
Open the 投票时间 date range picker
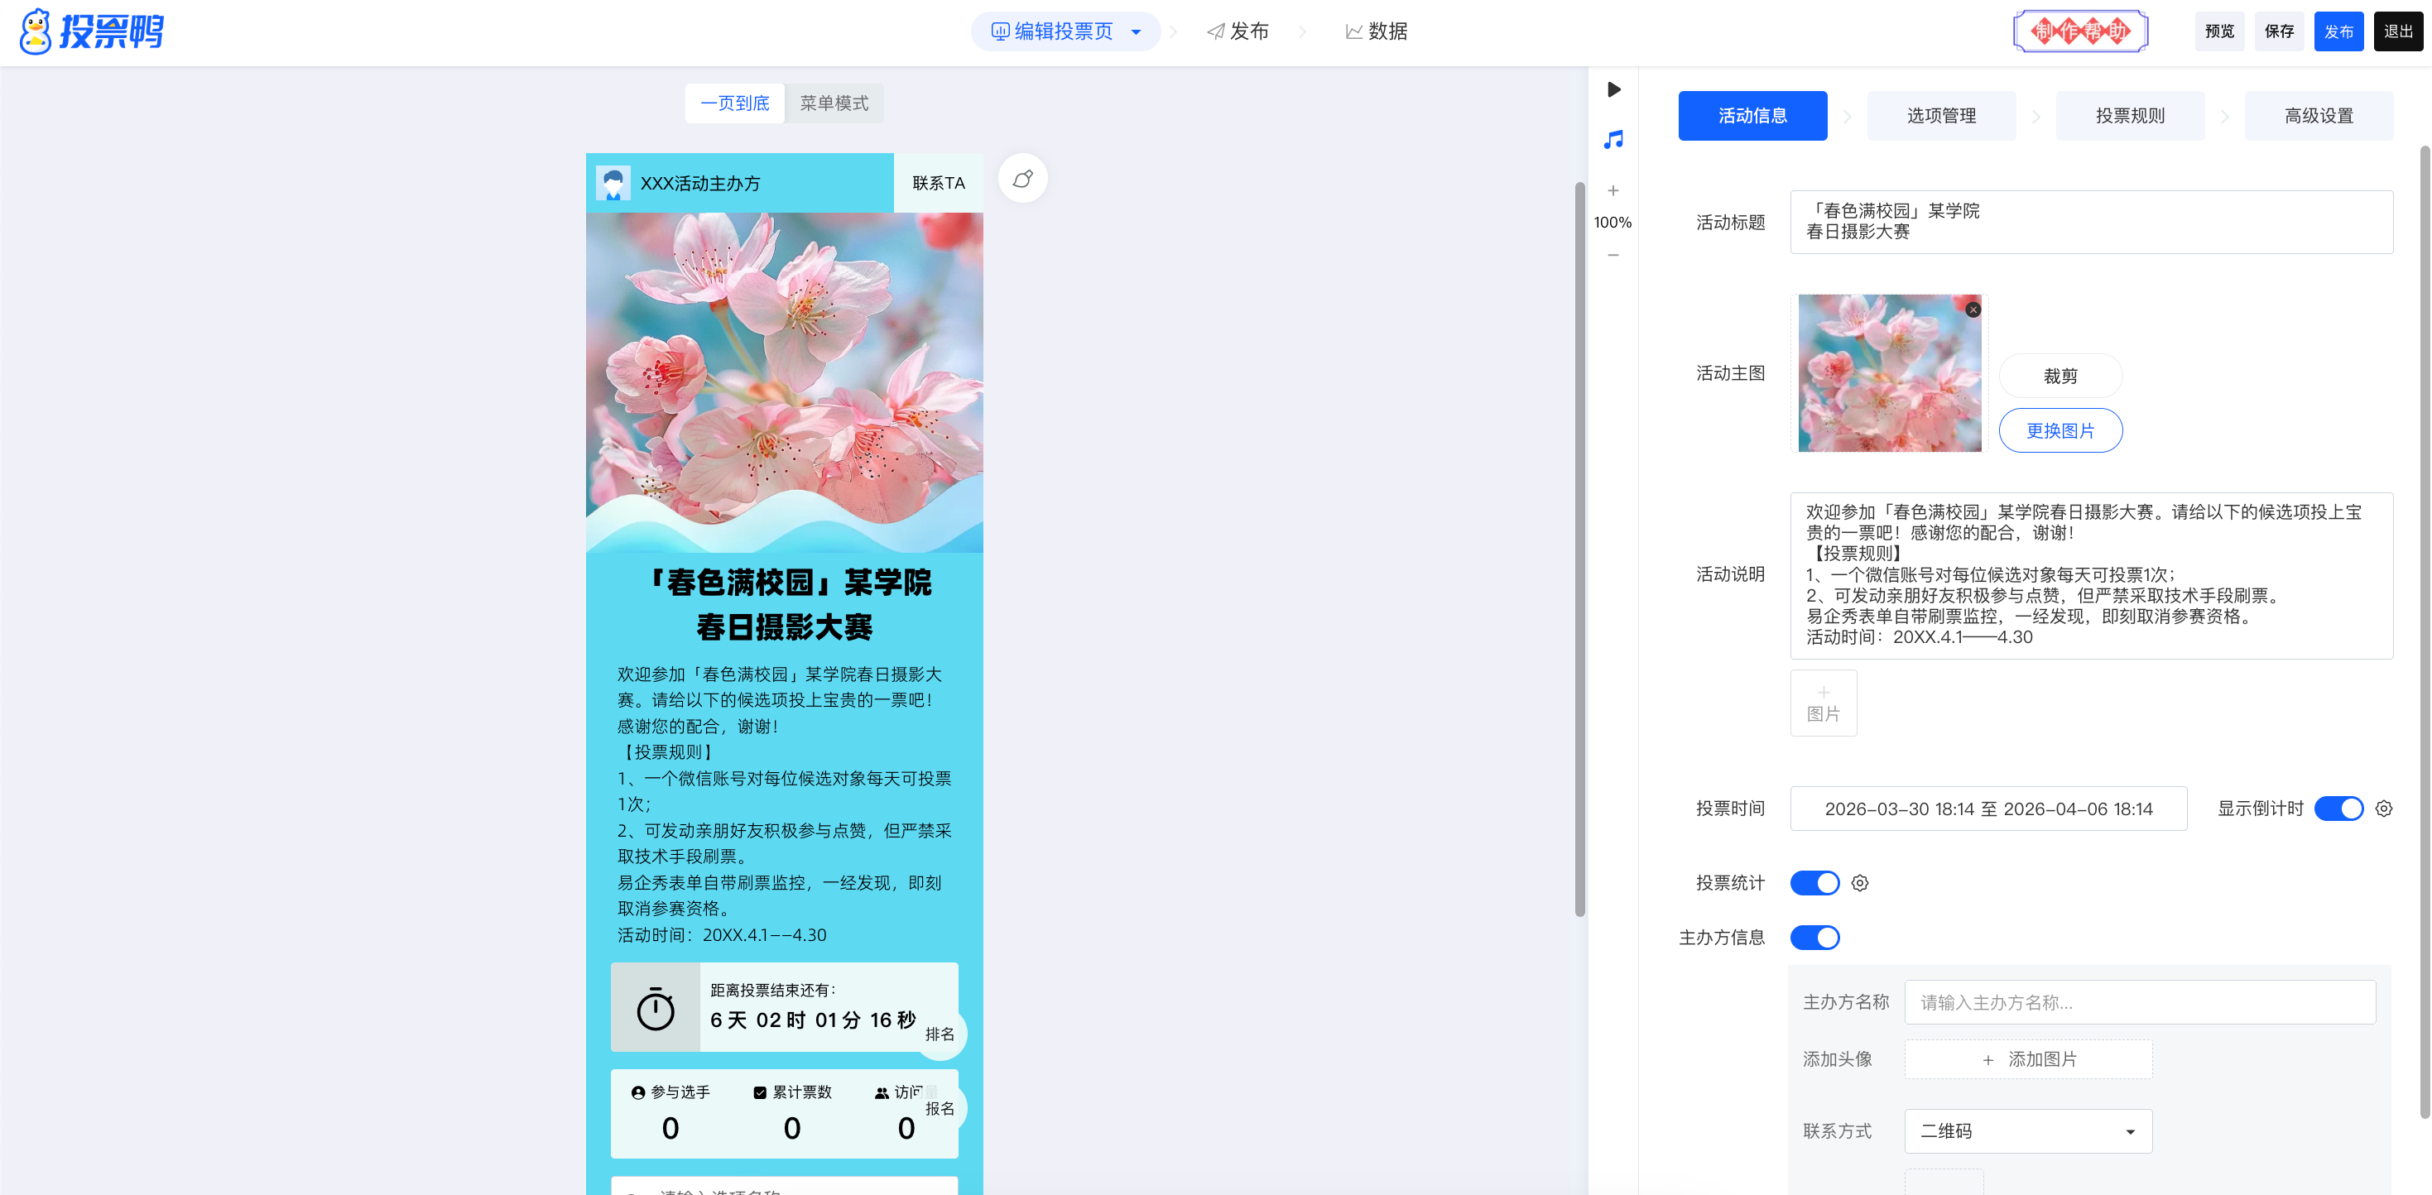coord(1988,809)
